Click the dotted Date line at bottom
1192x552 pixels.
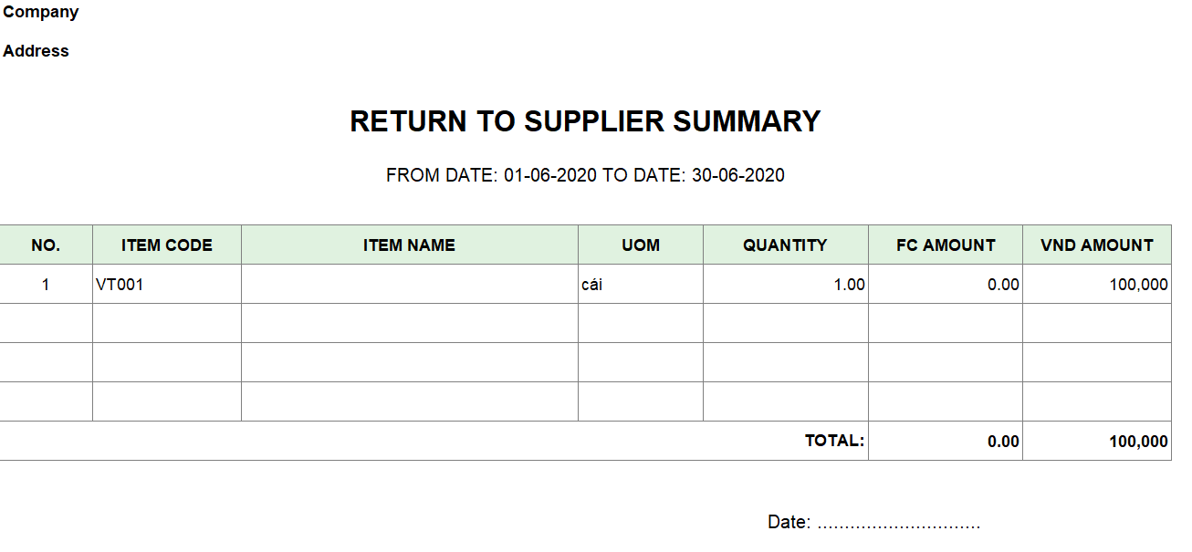[899, 524]
